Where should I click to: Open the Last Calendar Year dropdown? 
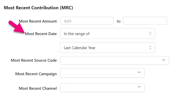107,47
